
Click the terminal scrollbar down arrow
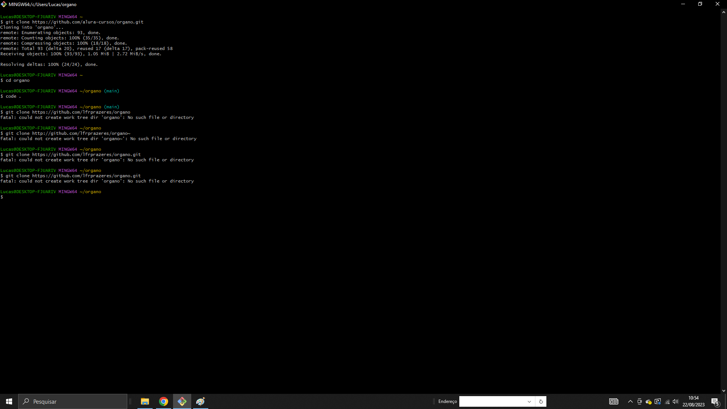click(724, 391)
